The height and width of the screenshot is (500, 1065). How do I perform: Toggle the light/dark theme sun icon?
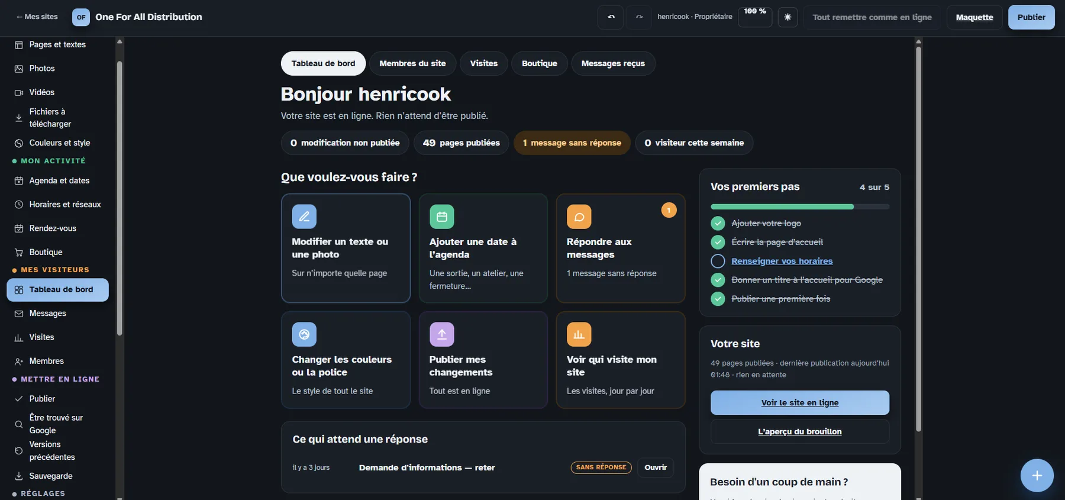pos(788,17)
